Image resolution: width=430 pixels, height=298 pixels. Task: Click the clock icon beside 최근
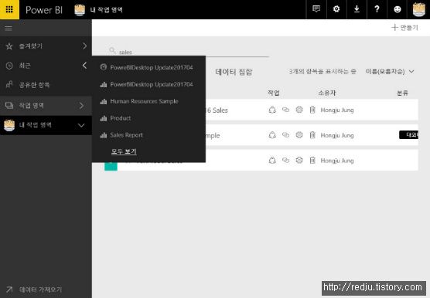9,66
